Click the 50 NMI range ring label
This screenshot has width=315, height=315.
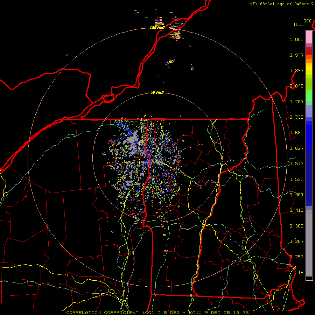pyautogui.click(x=157, y=93)
